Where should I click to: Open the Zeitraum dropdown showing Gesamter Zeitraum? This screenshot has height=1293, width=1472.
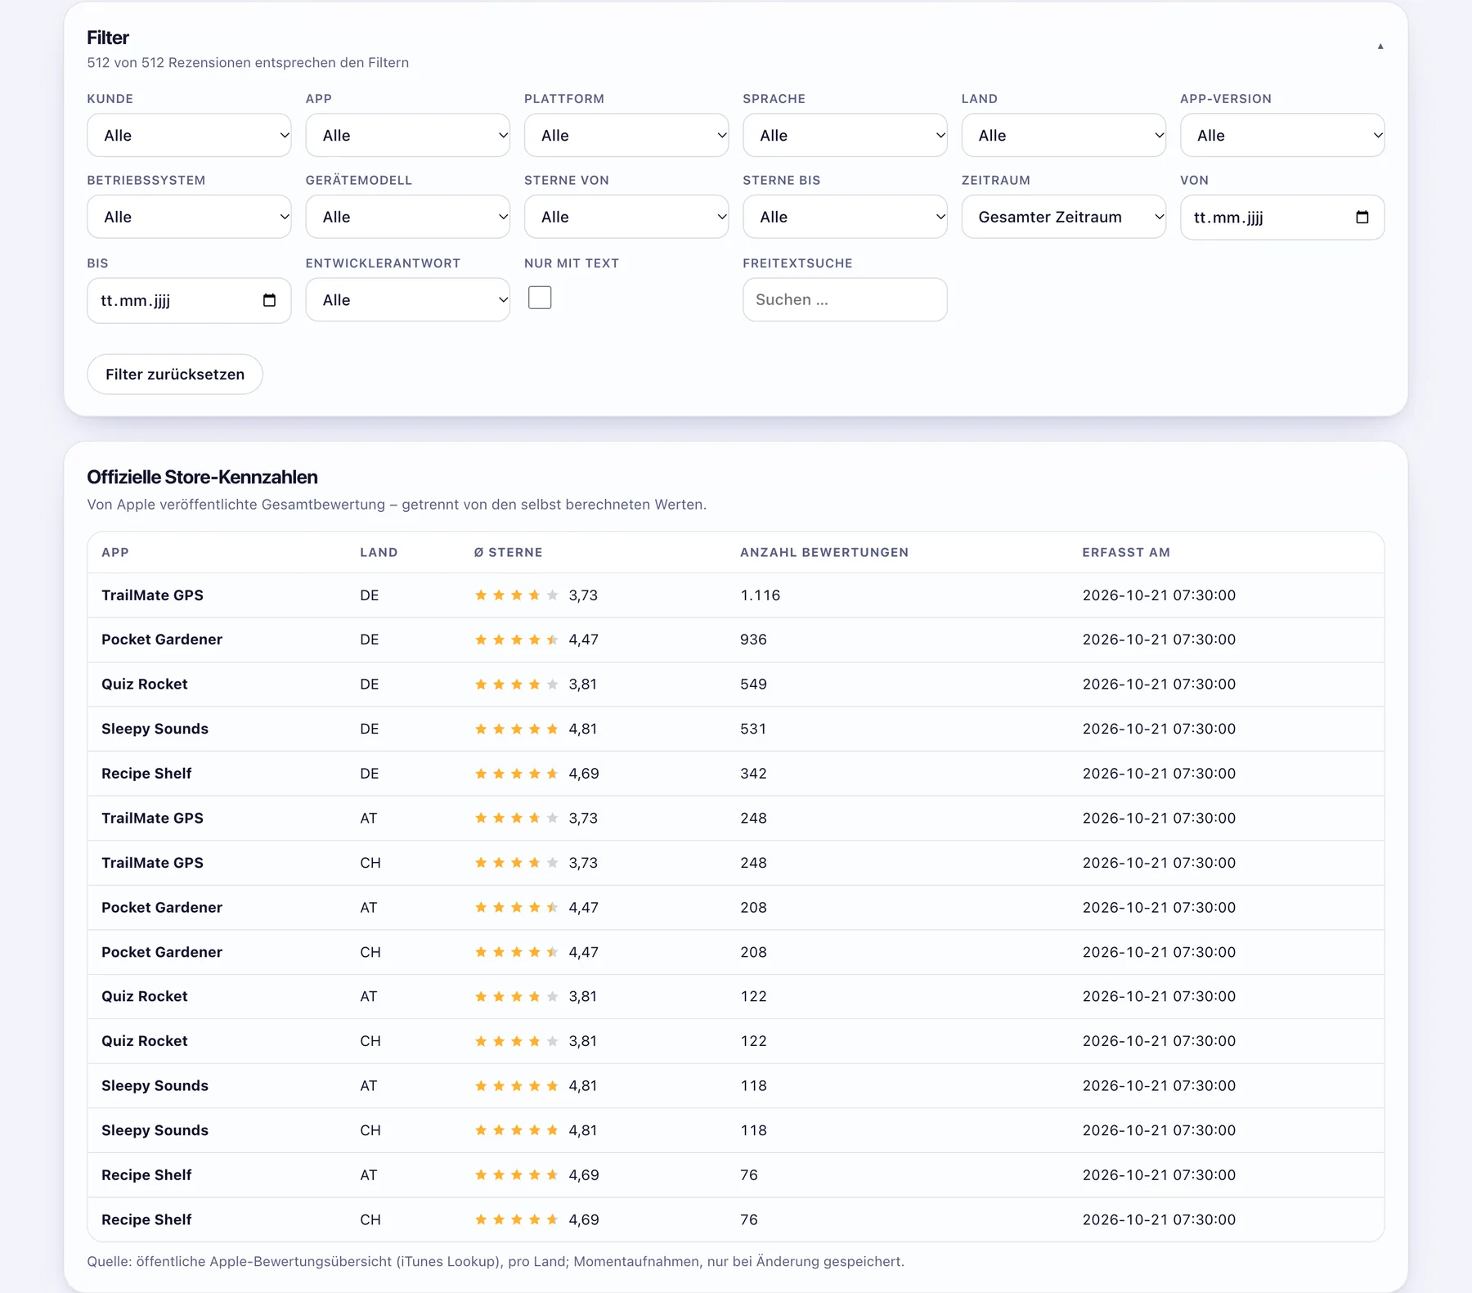[1063, 217]
